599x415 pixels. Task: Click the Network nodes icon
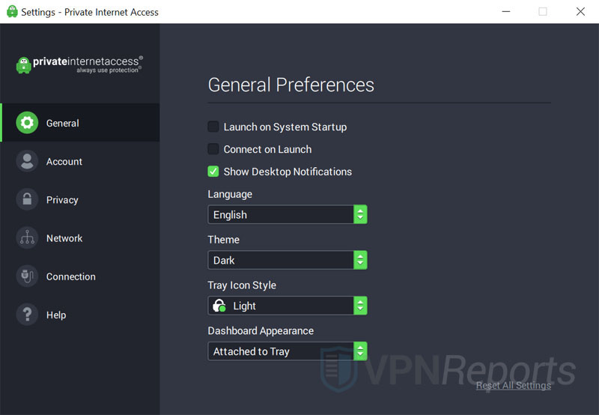click(27, 238)
